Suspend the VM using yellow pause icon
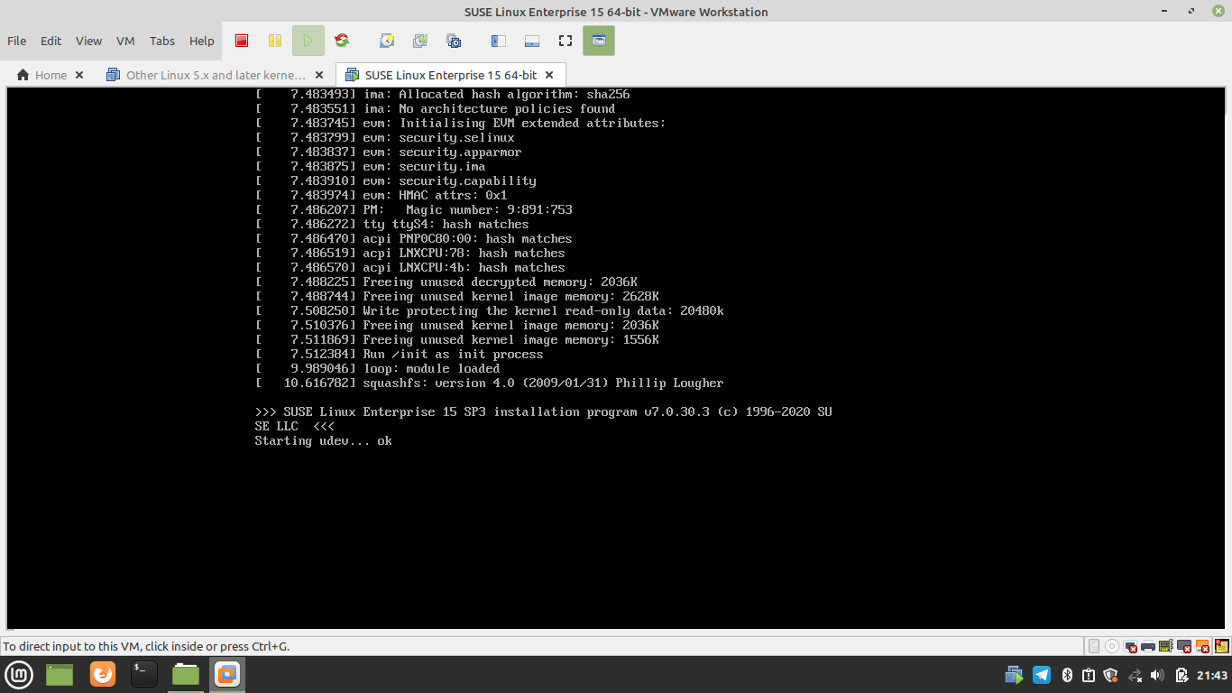 coord(275,41)
